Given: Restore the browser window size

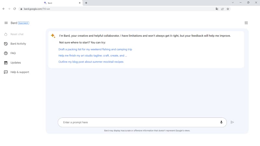Looking at the screenshot, I should [x=248, y=3].
